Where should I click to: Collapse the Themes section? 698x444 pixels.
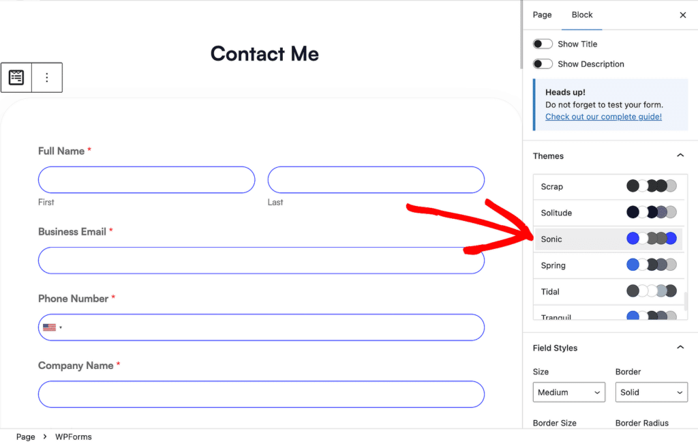pyautogui.click(x=680, y=156)
